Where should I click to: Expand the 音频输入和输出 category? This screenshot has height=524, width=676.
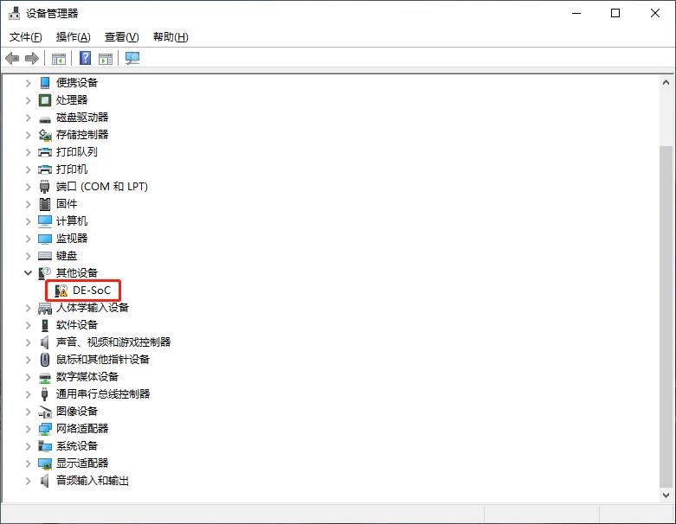click(28, 481)
